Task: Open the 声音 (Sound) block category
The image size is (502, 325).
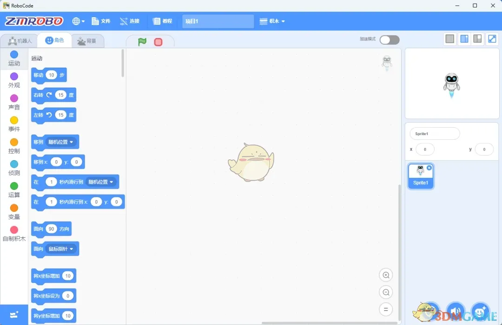Action: 14,102
